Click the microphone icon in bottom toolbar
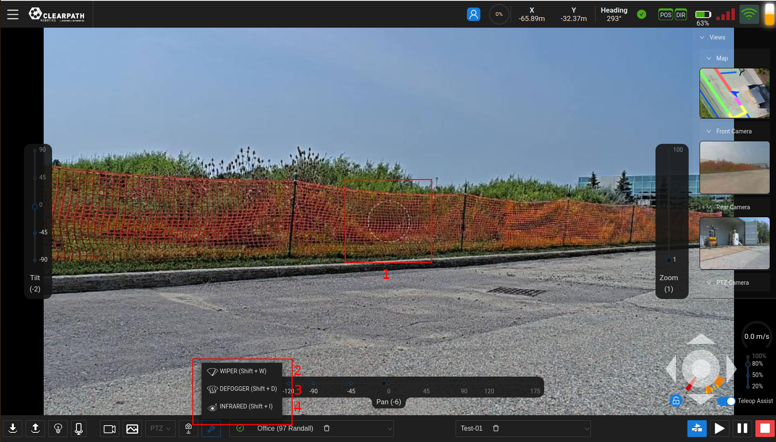 click(x=79, y=428)
